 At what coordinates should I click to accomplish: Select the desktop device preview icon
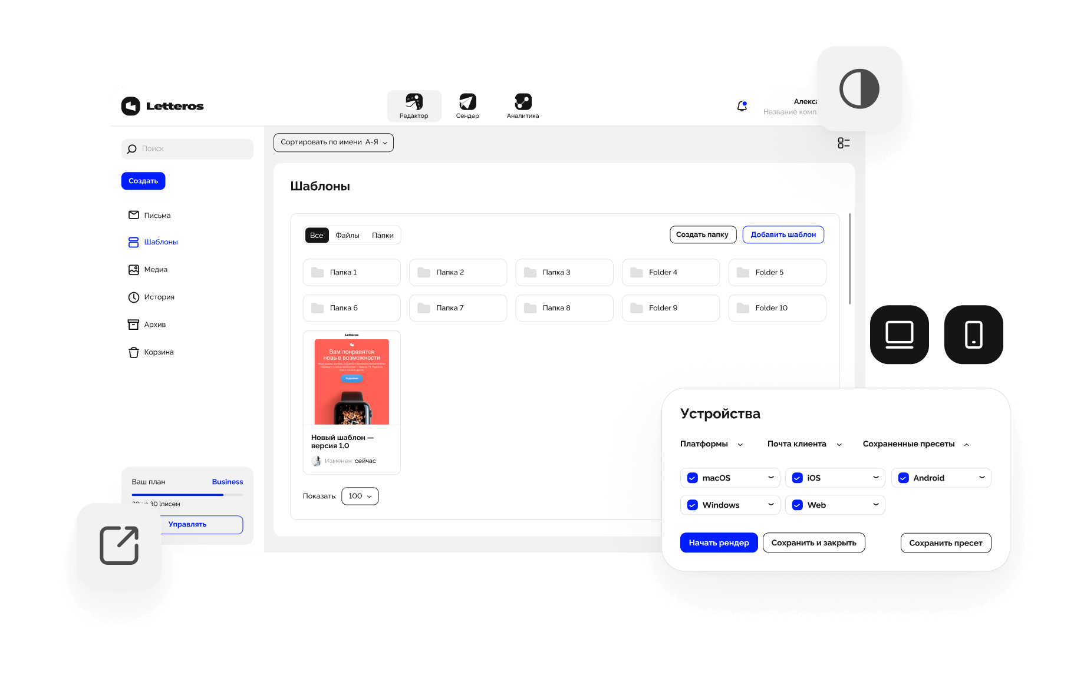point(900,335)
